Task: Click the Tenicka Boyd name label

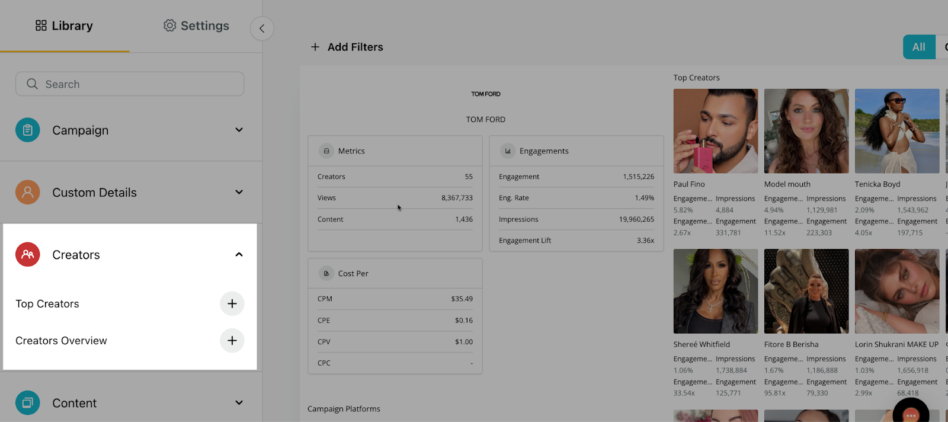Action: click(x=877, y=184)
